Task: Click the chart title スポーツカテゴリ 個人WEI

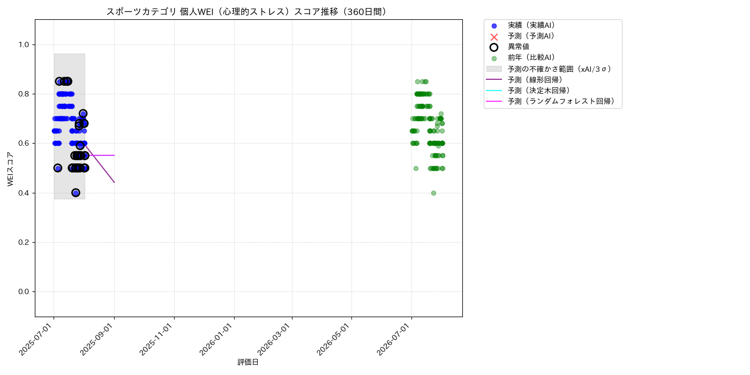Action: pos(248,12)
